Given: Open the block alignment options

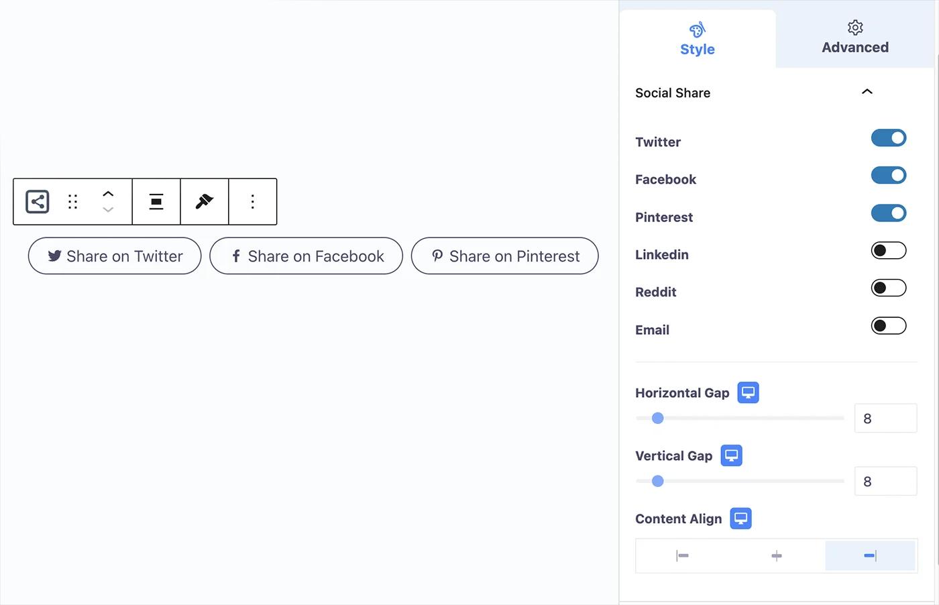Looking at the screenshot, I should [156, 201].
